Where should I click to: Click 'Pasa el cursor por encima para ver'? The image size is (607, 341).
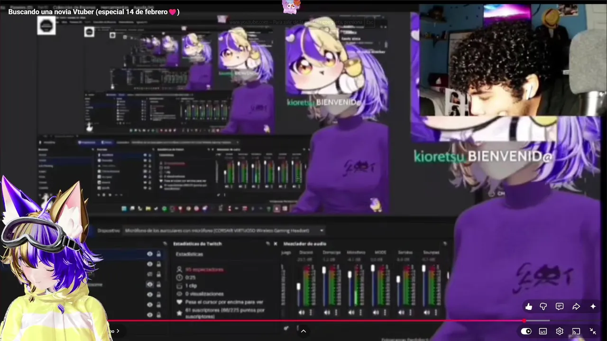pos(224,302)
